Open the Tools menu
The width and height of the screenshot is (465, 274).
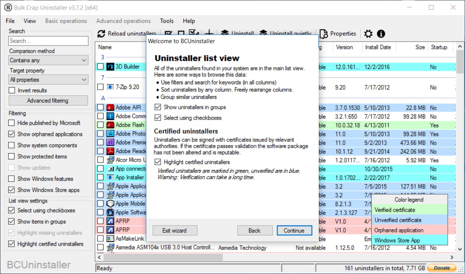[167, 21]
